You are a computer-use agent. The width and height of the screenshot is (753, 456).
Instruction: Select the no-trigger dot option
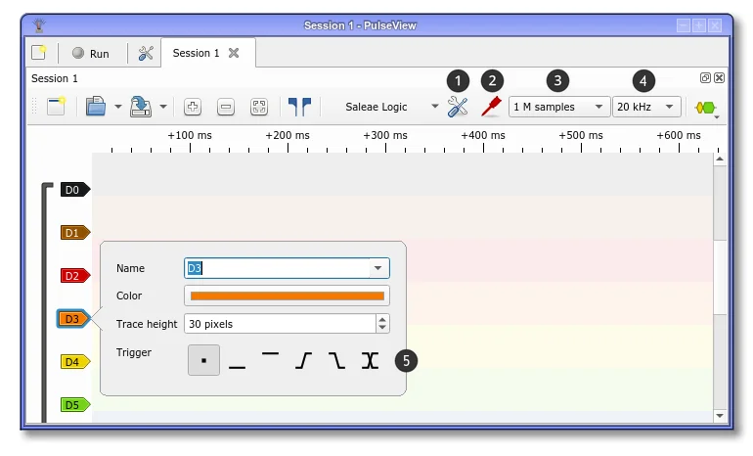coord(203,360)
